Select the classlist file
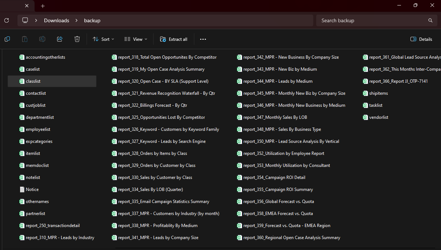 33,81
